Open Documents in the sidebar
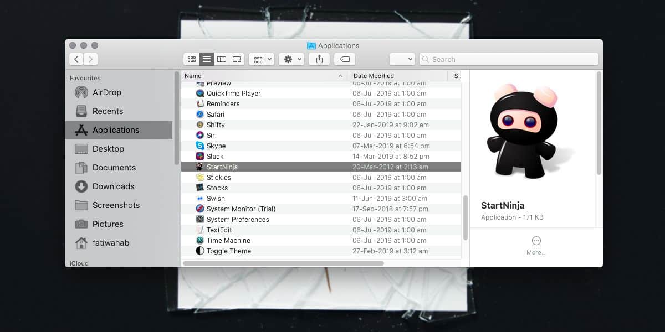The height and width of the screenshot is (332, 665). (x=119, y=168)
